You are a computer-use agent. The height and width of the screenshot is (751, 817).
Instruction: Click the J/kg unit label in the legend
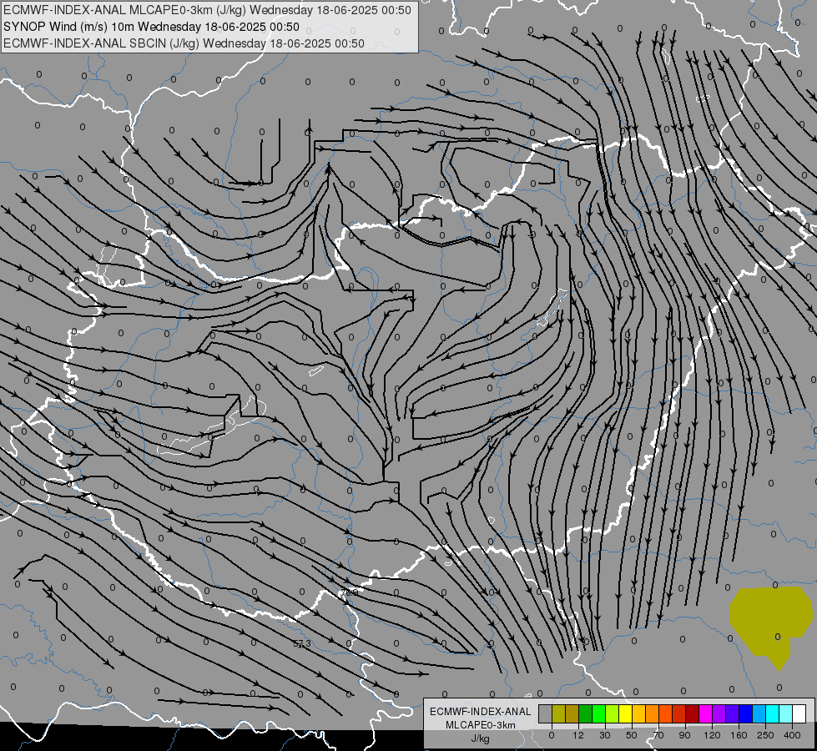[480, 738]
